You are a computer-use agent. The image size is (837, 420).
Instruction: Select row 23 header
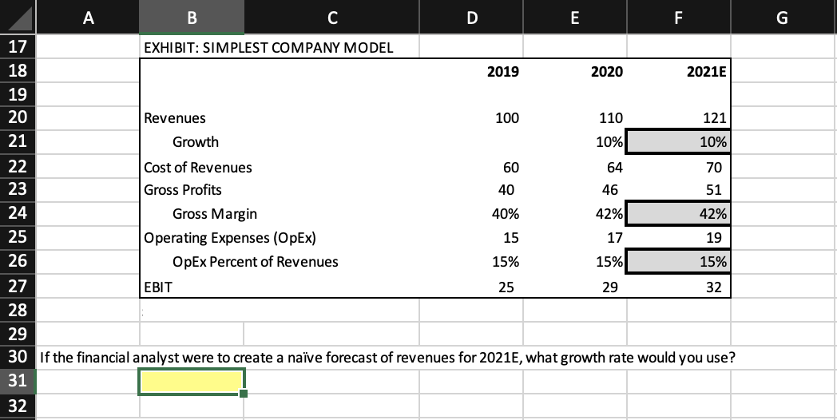(18, 190)
